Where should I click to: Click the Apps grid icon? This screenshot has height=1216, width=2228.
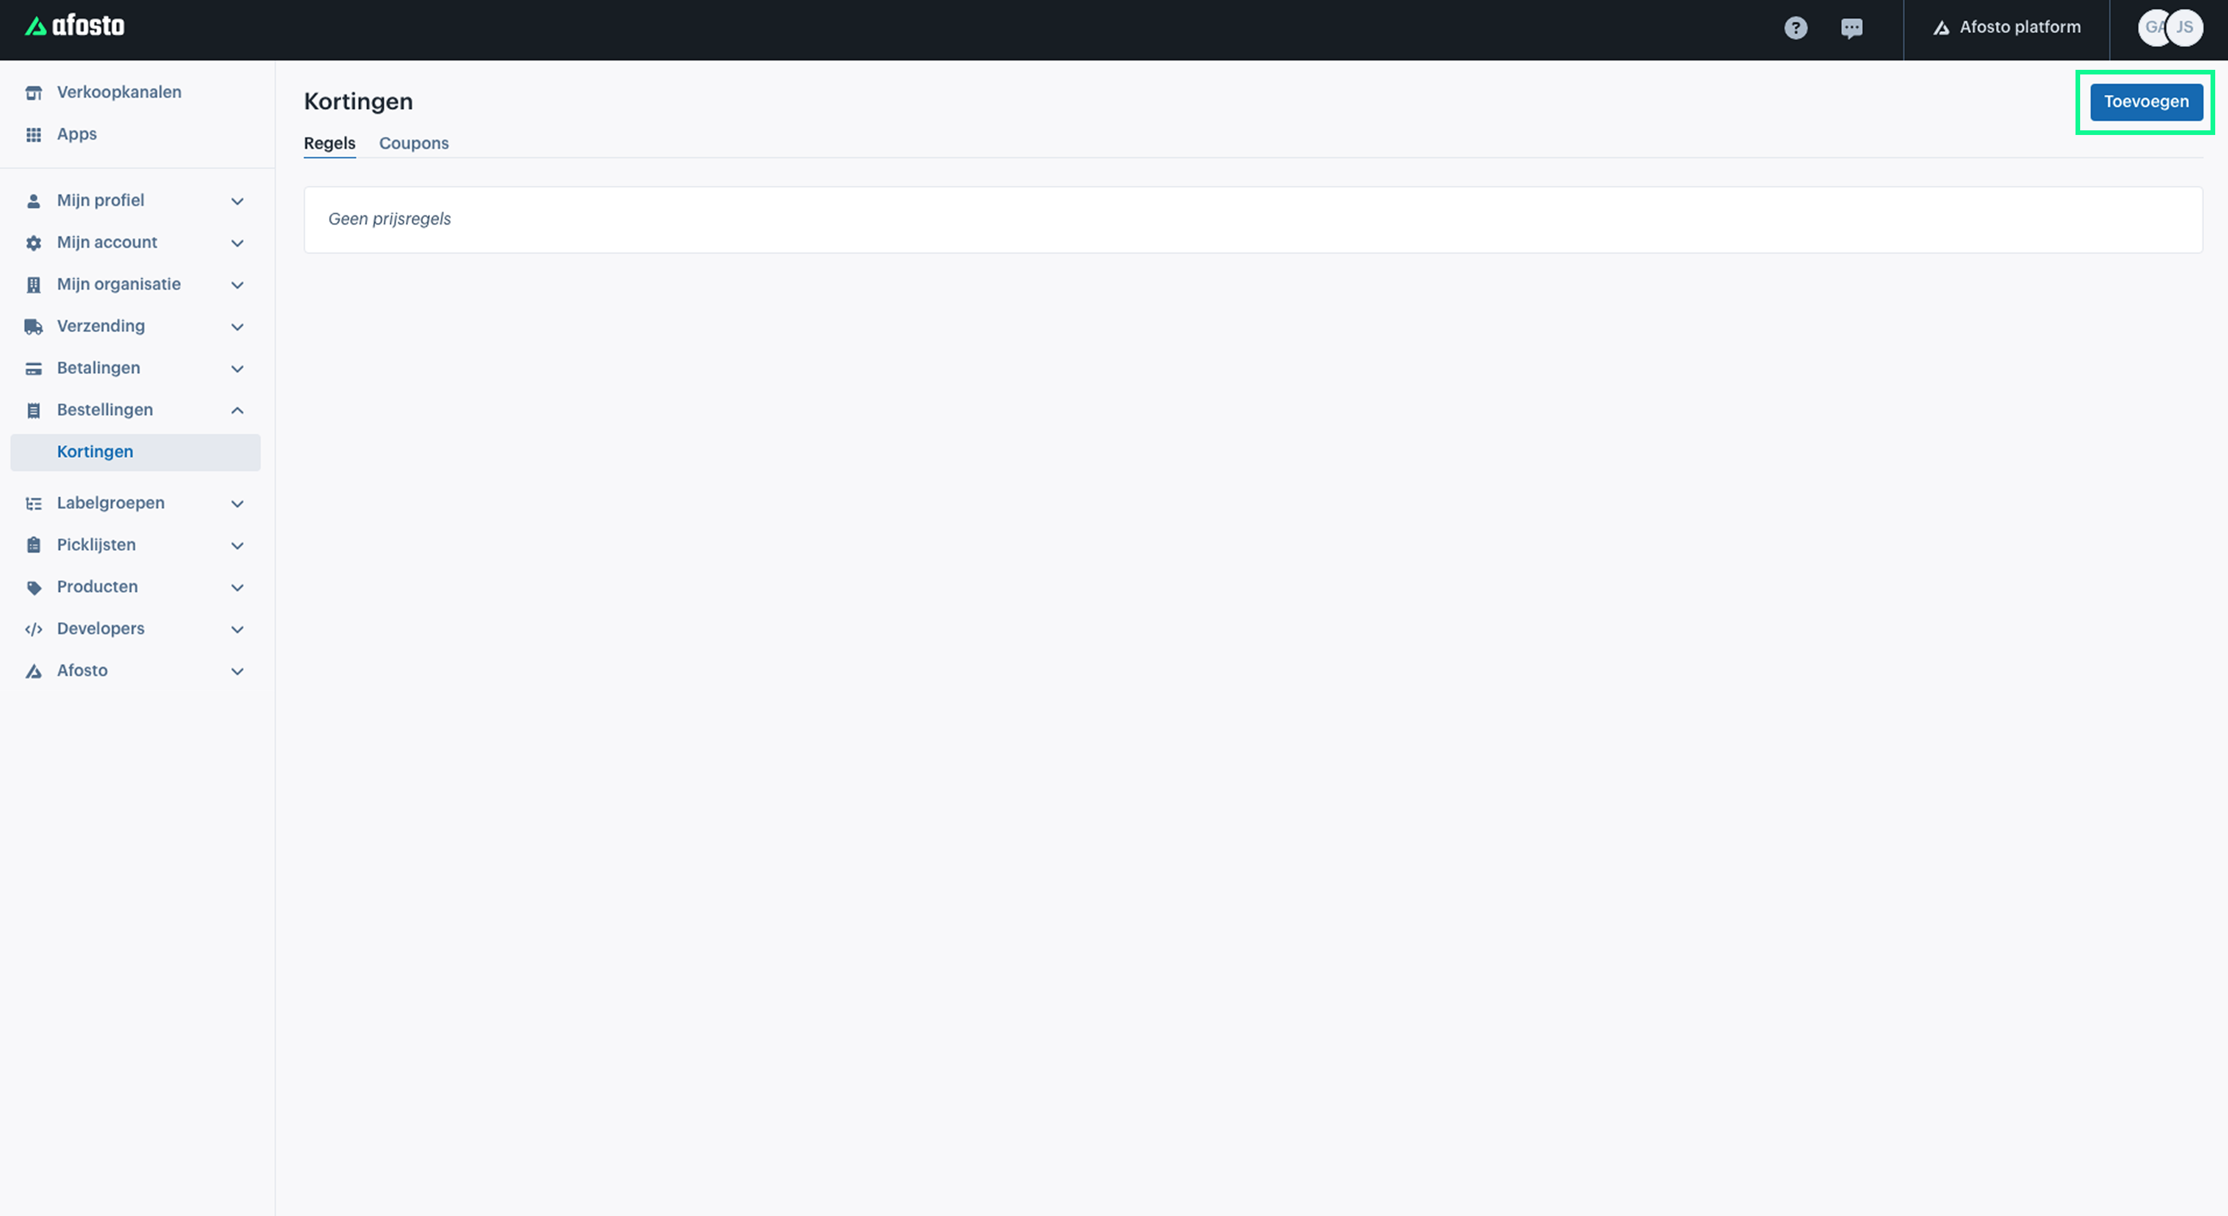pos(33,133)
